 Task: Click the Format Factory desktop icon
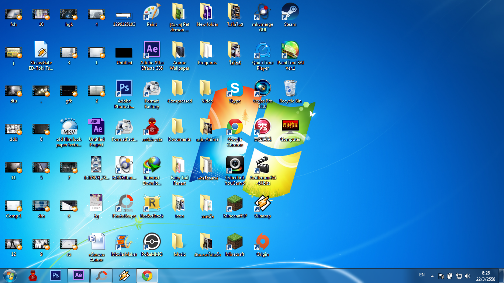coord(152,94)
